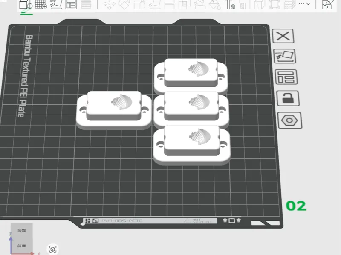The image size is (341, 255).
Task: Open the Assembly view puzzle icon
Action: (x=327, y=4)
